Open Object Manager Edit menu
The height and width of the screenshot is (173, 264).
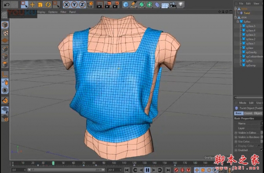(248, 4)
